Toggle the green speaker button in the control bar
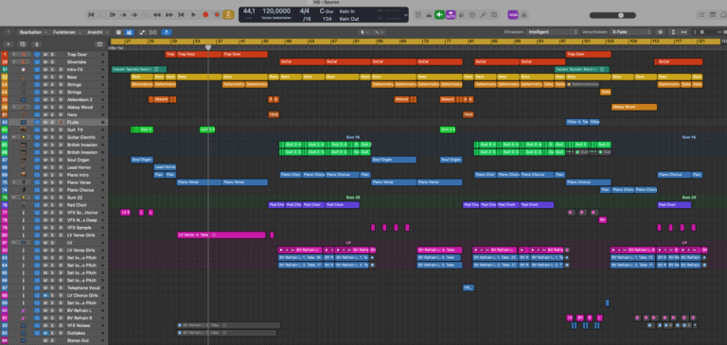 (x=439, y=15)
